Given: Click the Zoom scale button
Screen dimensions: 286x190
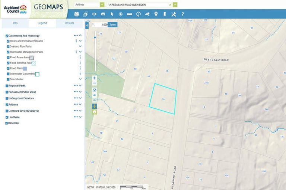Looking at the screenshot, I should 112,24.
